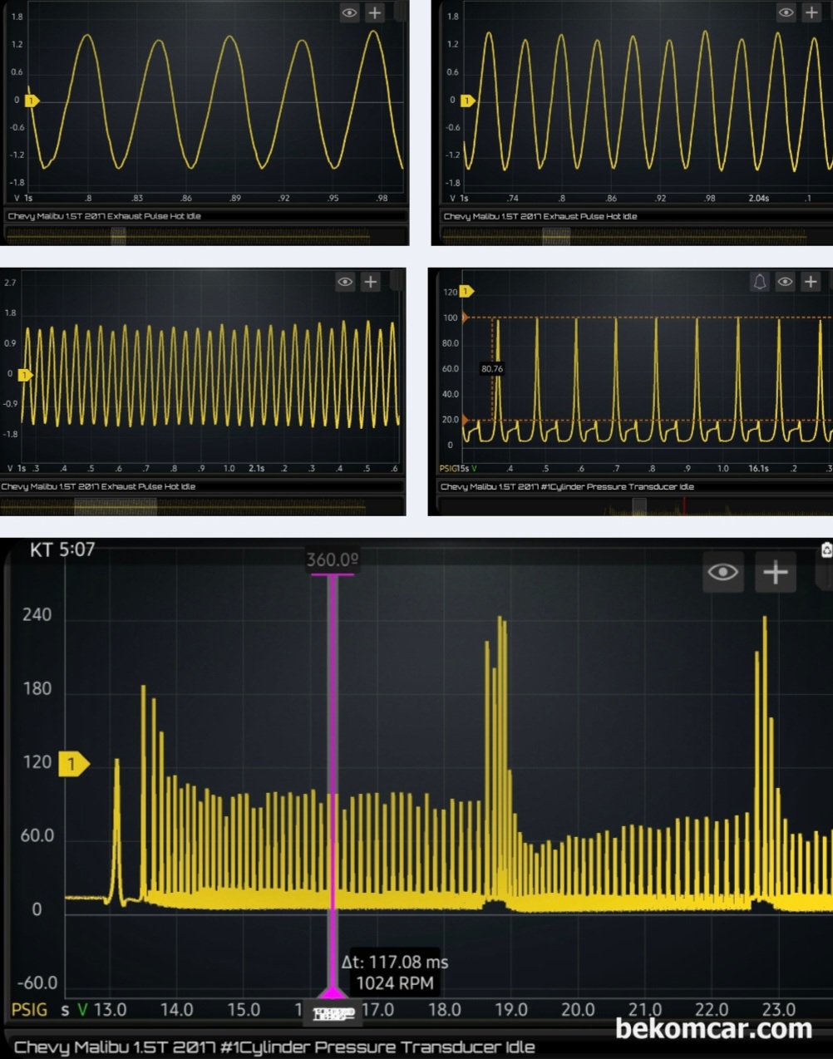Click the green V label on the bottom graph axis
This screenshot has height=1059, width=833.
coord(82,1010)
